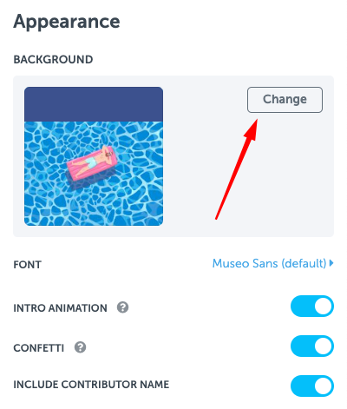
Task: Toggle the Include Contributor Name switch
Action: [x=312, y=386]
